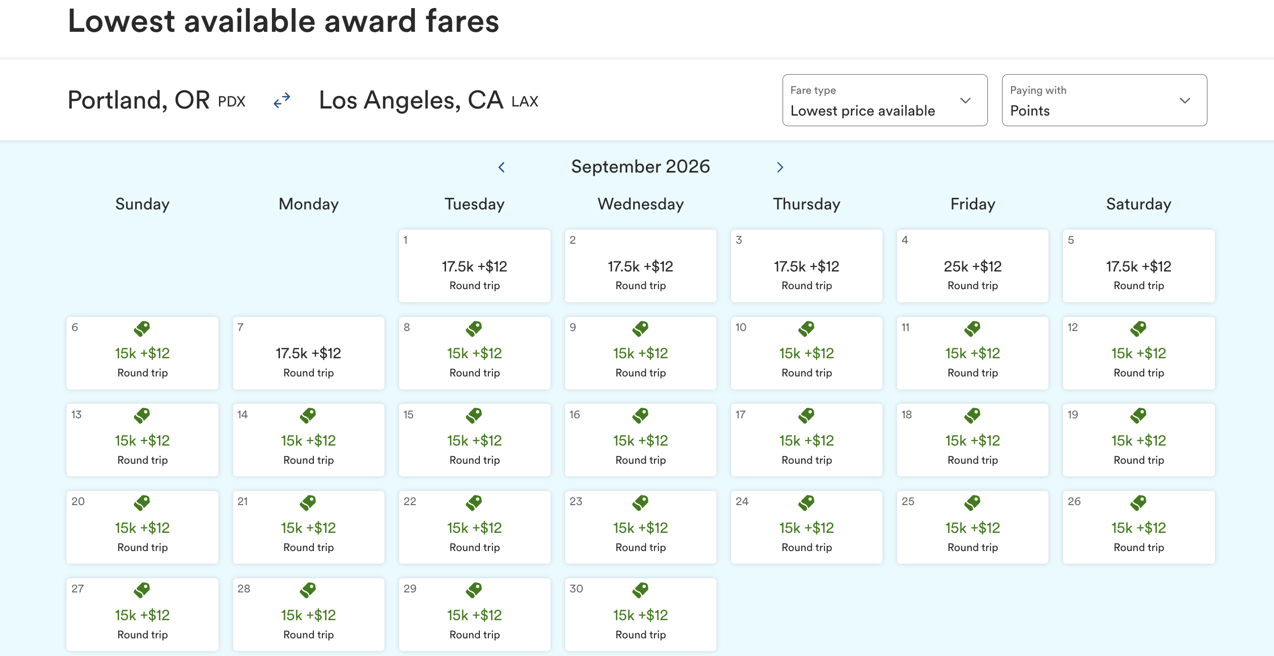The width and height of the screenshot is (1274, 656).
Task: Go back to the previous month
Action: (x=501, y=167)
